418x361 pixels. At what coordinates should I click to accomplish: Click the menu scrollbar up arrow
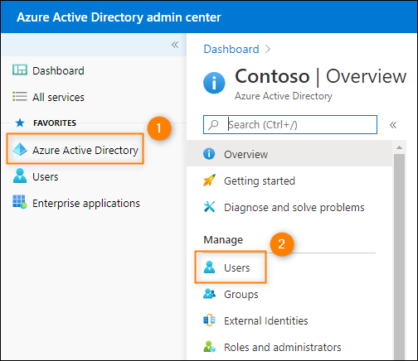(x=399, y=147)
